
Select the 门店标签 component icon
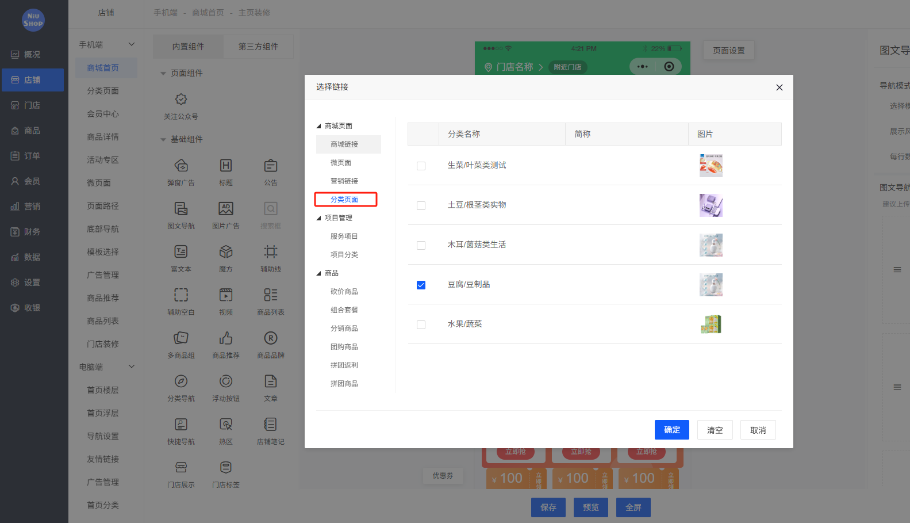(226, 467)
